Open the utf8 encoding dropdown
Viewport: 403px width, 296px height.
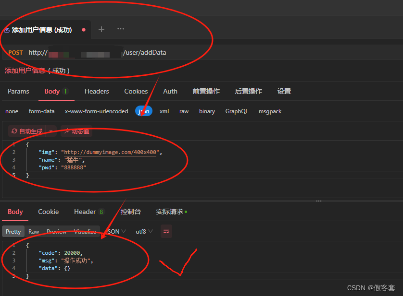click(x=151, y=231)
